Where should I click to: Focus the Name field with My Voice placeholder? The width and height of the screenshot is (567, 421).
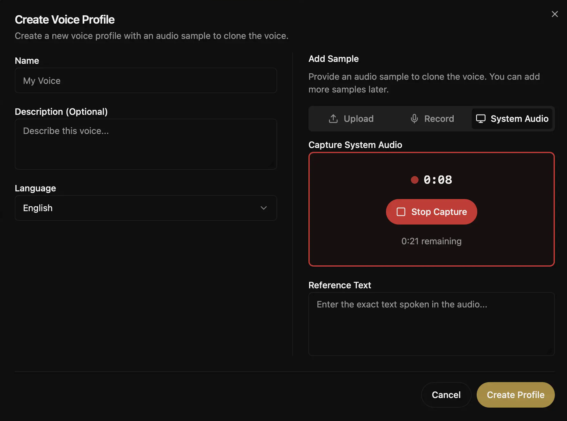point(146,80)
